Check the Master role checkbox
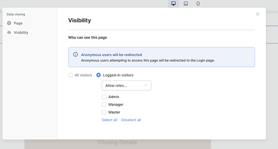Image resolution: width=278 pixels, height=149 pixels. [x=104, y=112]
